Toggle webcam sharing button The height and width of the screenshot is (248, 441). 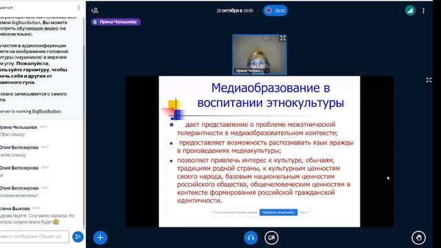(x=271, y=238)
